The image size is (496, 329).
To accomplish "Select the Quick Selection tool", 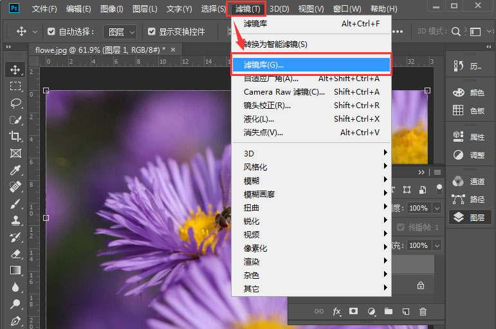I will 15,120.
